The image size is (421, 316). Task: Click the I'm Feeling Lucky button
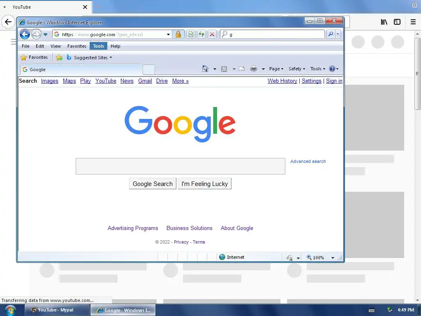[x=205, y=184]
